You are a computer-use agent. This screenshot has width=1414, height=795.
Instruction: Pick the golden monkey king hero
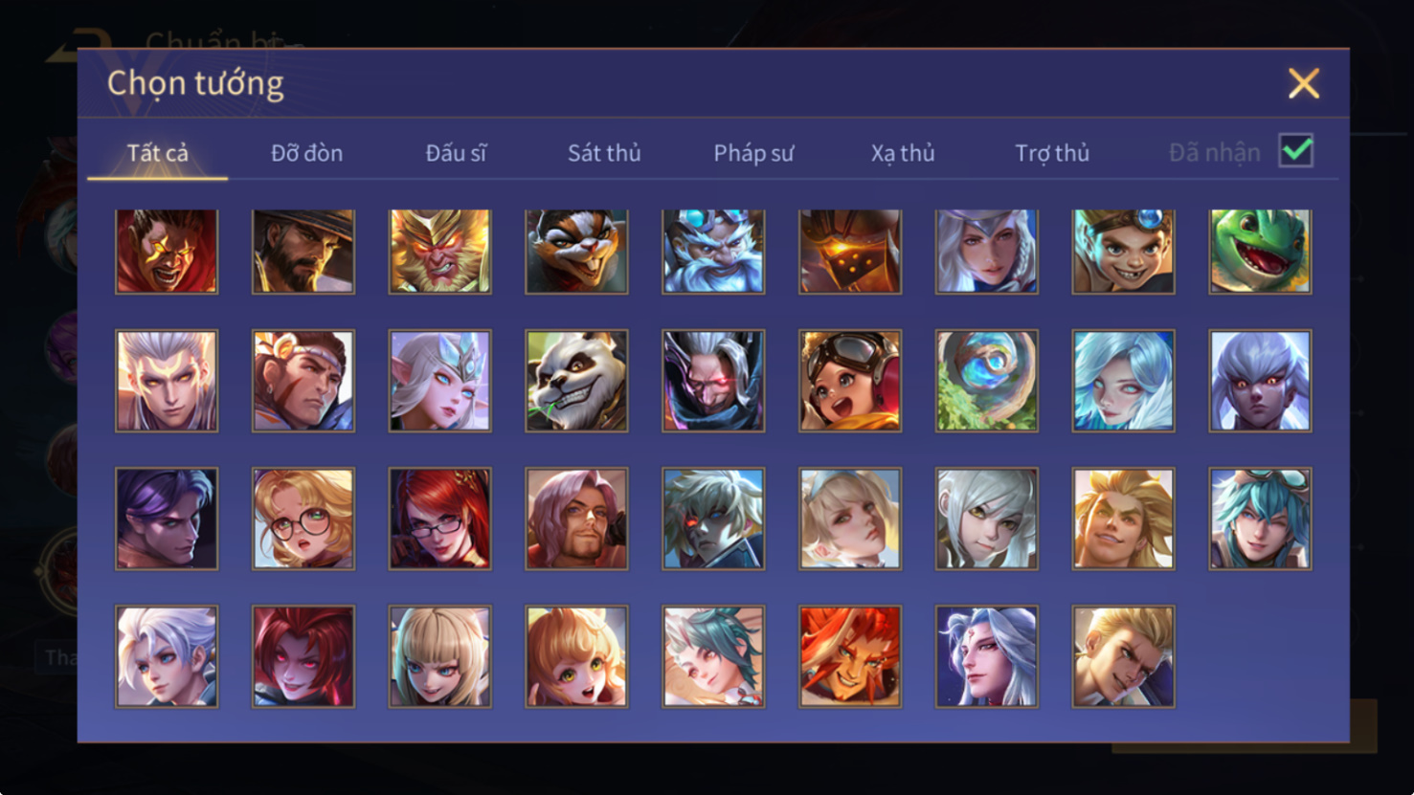[x=439, y=251]
